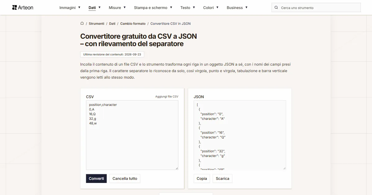Click the "Ultima revisione dei contenuti" badge
Screen dimensions: 372x195
(x=112, y=54)
